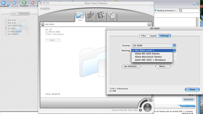Select the Mac Only radio button

point(6,20)
